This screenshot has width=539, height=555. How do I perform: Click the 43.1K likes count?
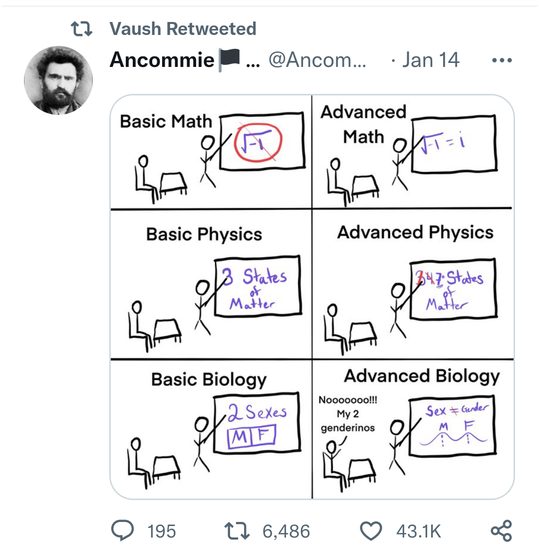419,531
